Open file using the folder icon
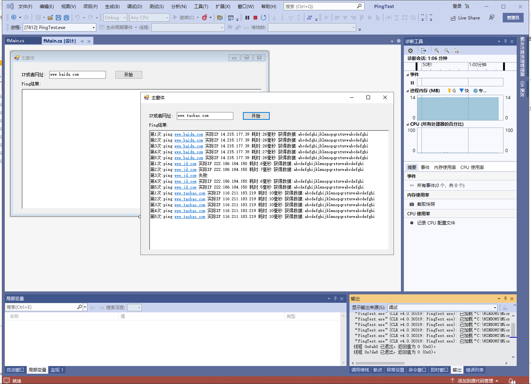Image resolution: width=531 pixels, height=384 pixels. pyautogui.click(x=50, y=17)
